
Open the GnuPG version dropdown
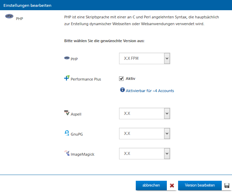[x=145, y=134]
